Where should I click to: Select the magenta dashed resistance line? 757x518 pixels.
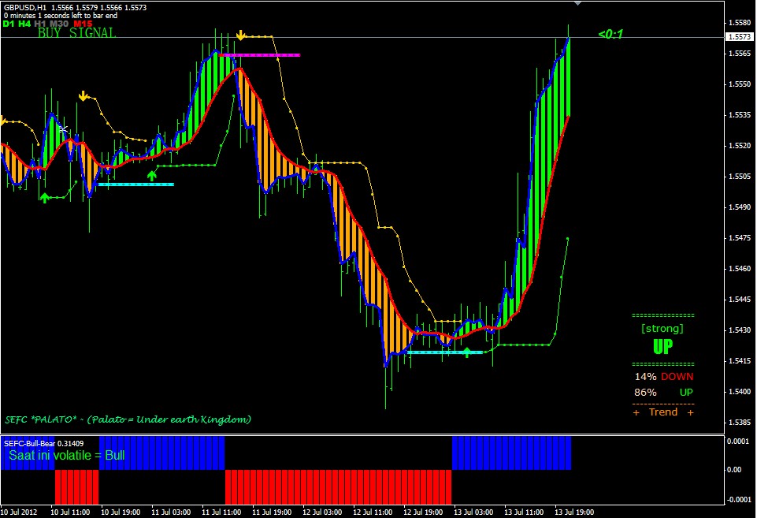click(260, 55)
